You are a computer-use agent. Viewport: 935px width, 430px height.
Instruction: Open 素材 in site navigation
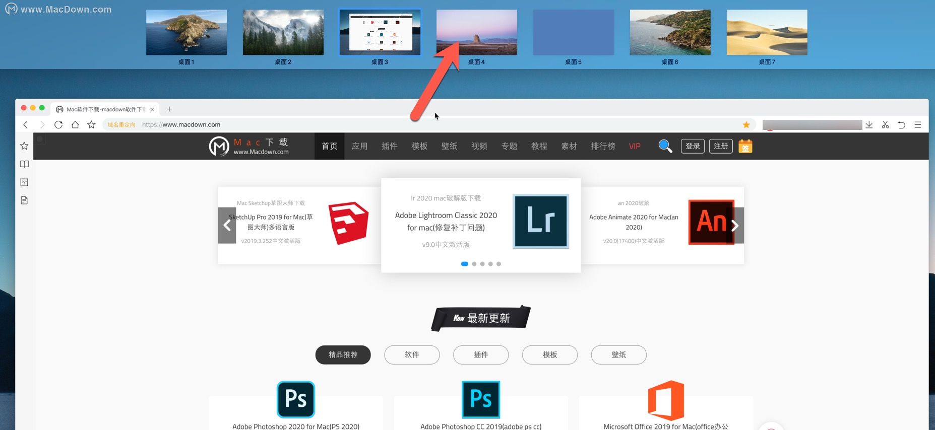[x=569, y=147]
